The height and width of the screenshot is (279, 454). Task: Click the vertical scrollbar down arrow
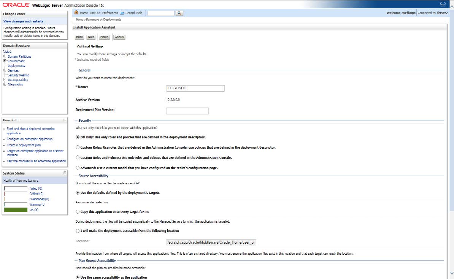452,274
